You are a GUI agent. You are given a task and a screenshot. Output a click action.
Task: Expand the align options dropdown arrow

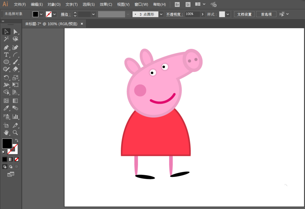click(x=288, y=14)
